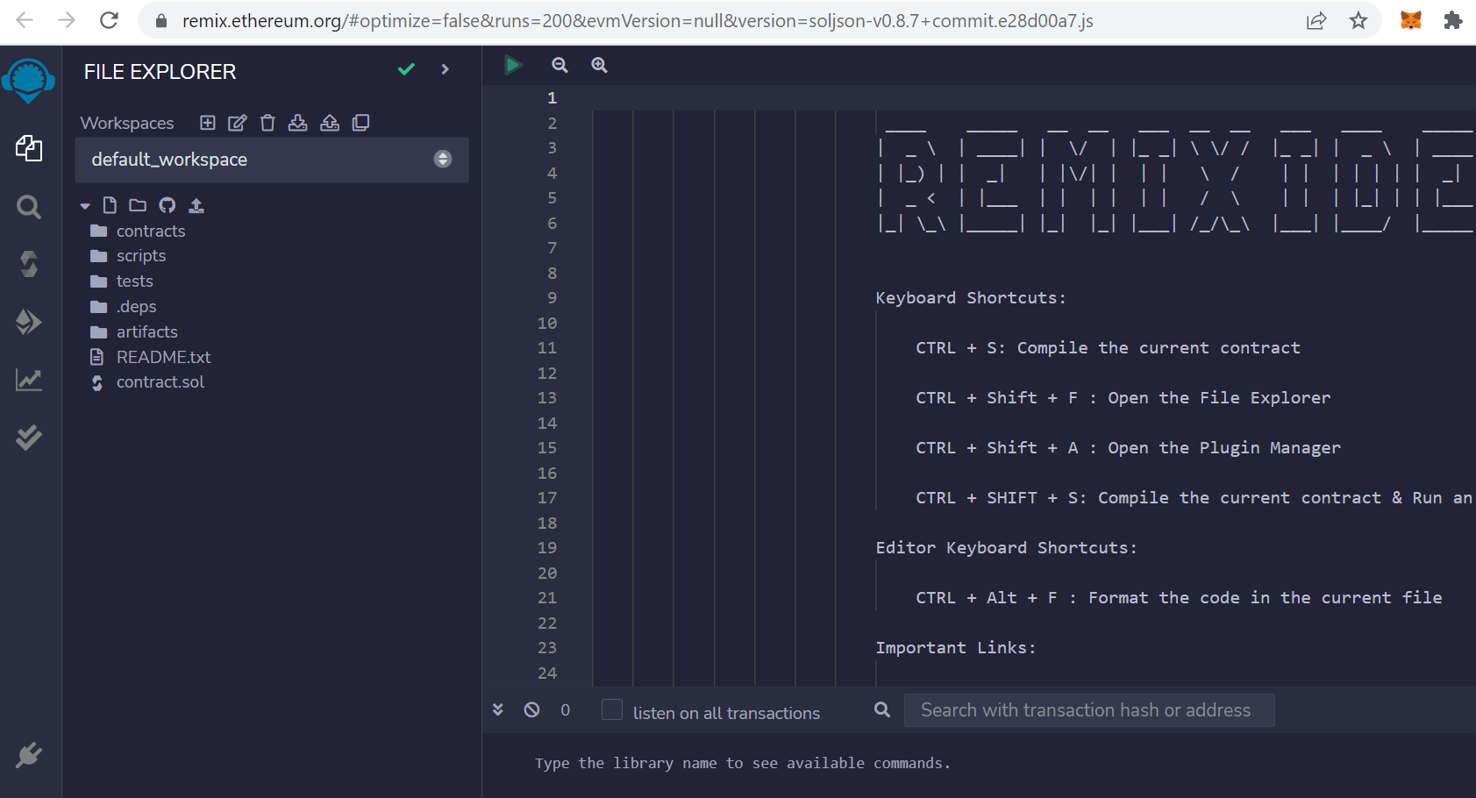Zoom in editor font
This screenshot has height=798, width=1476.
point(599,65)
